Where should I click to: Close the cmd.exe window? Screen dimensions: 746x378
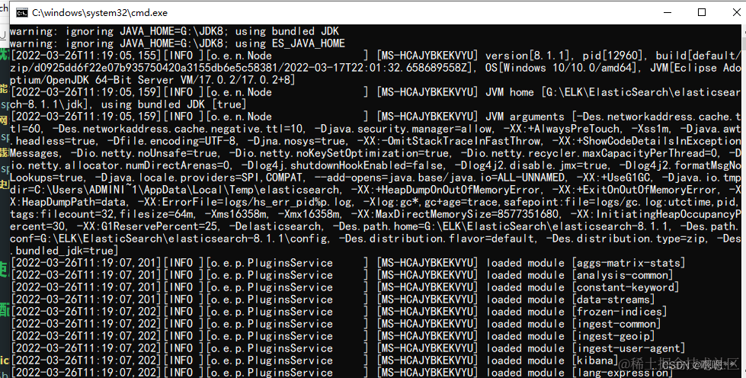[737, 12]
